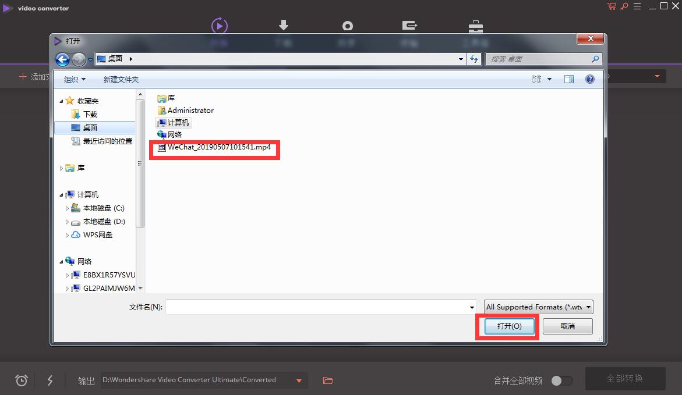Open the help icon in the dialog toolbar
Viewport: 682px width, 395px height.
pos(590,79)
